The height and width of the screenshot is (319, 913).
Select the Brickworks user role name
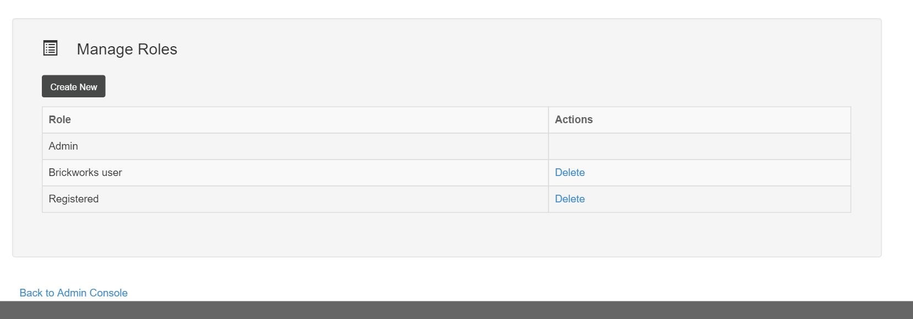pos(85,173)
